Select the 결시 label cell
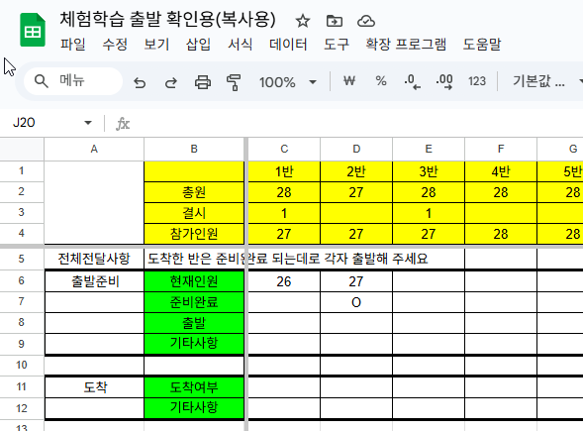The height and width of the screenshot is (431, 583). click(194, 213)
